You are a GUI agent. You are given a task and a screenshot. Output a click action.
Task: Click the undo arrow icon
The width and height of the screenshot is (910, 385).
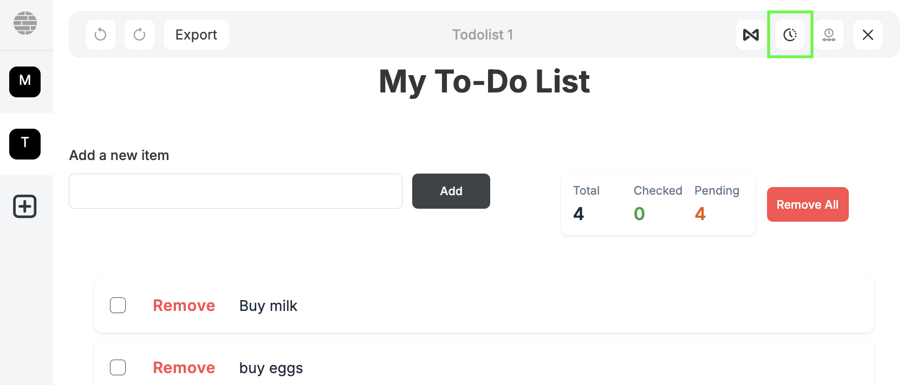101,35
